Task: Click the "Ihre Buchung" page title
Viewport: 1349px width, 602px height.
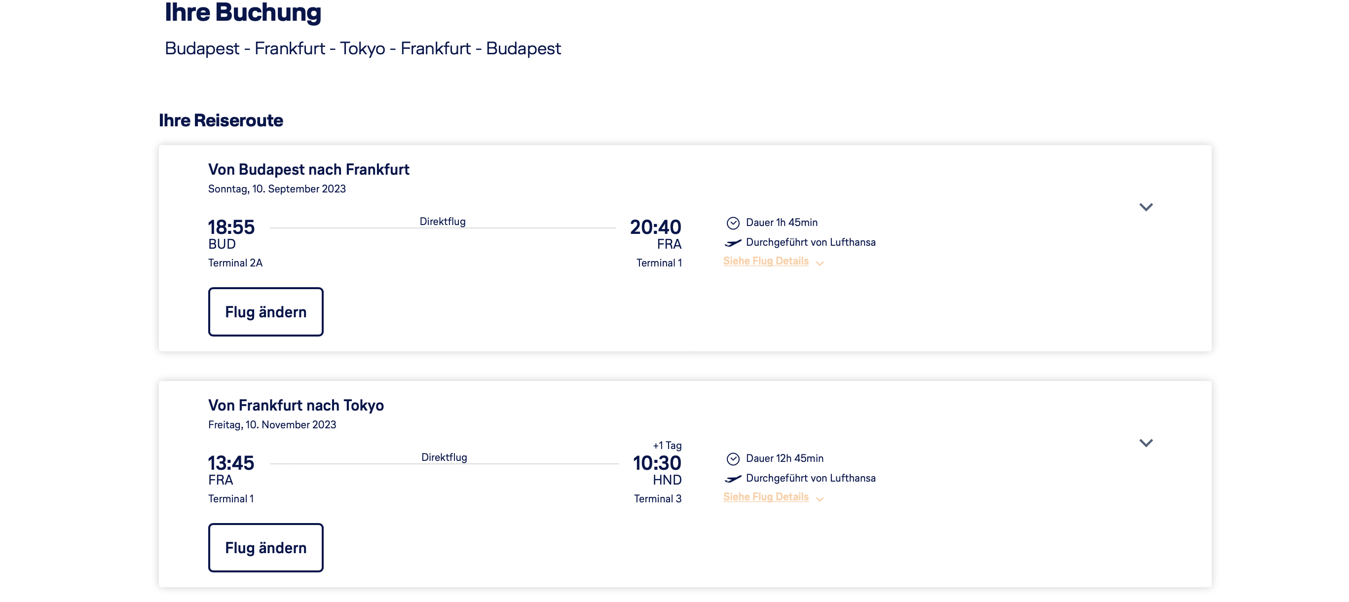Action: (243, 12)
